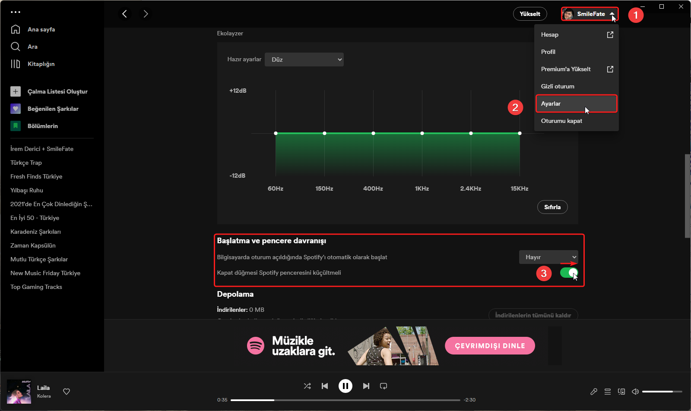The image size is (691, 411).
Task: Click the Home icon labeled Ana sayfa
Action: click(x=16, y=29)
